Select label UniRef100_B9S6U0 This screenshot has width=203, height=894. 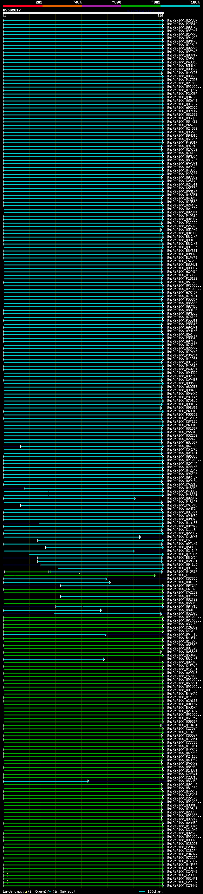coord(182,76)
